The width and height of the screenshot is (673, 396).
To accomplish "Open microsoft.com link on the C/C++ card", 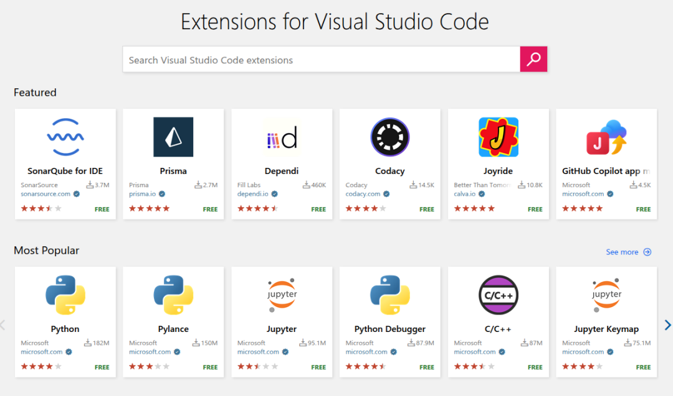I will pos(475,352).
